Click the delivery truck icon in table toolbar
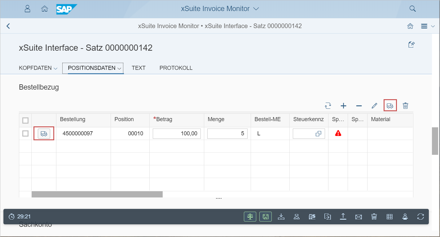This screenshot has width=440, height=237. (390, 106)
